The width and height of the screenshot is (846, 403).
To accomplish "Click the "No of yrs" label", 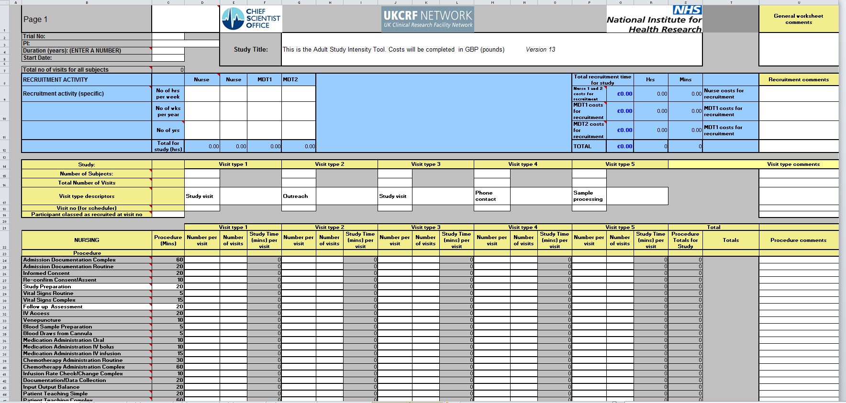I will tap(168, 130).
